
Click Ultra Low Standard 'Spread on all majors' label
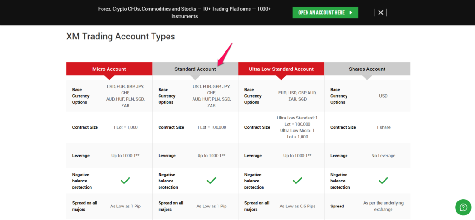[x=257, y=206]
